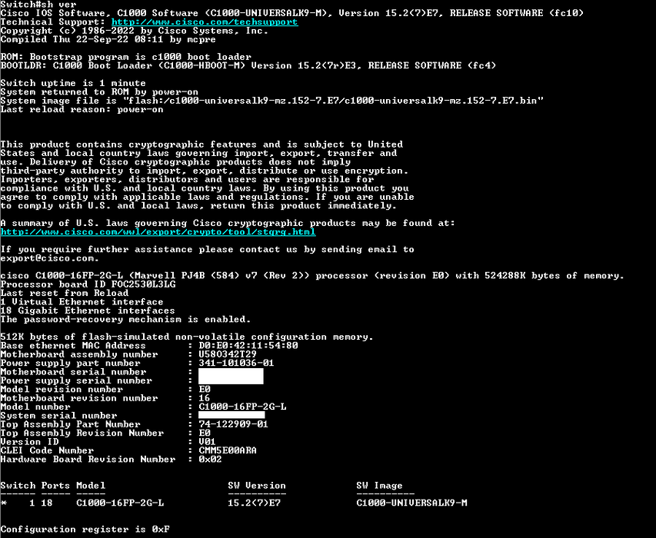Viewport: 656px width, 538px height.
Task: Click the 'Switch#sh ver' command line
Action: pos(38,5)
